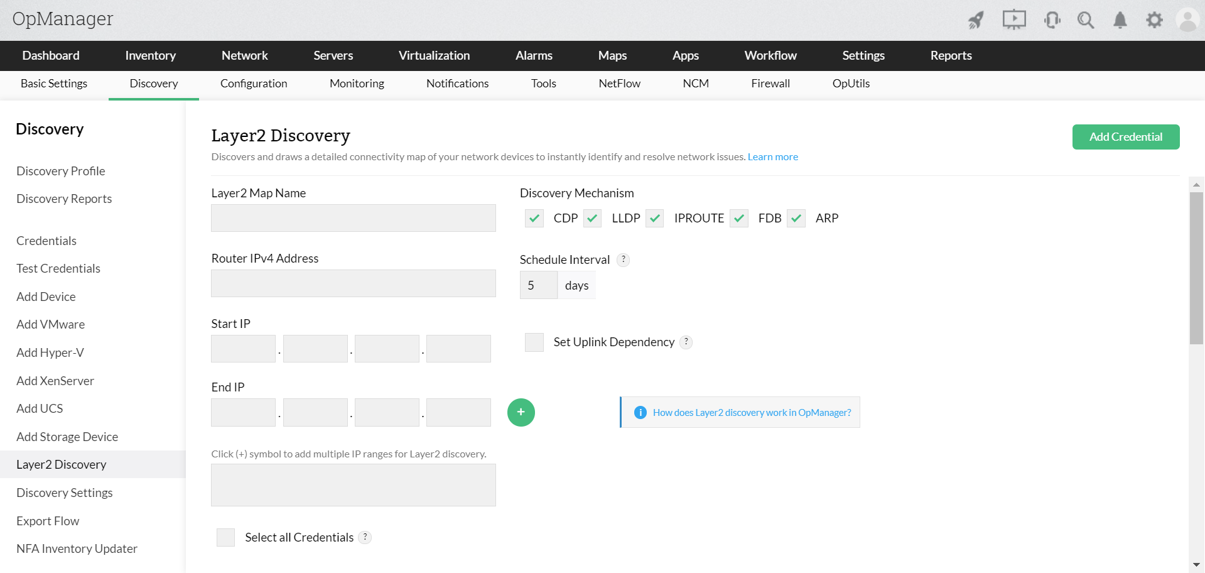
Task: Open the Inventory menu
Action: [x=150, y=55]
